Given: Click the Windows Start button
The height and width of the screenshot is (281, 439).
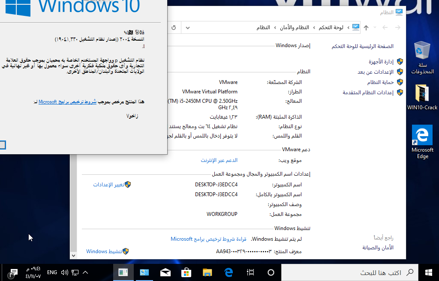Looking at the screenshot, I should pos(429,272).
